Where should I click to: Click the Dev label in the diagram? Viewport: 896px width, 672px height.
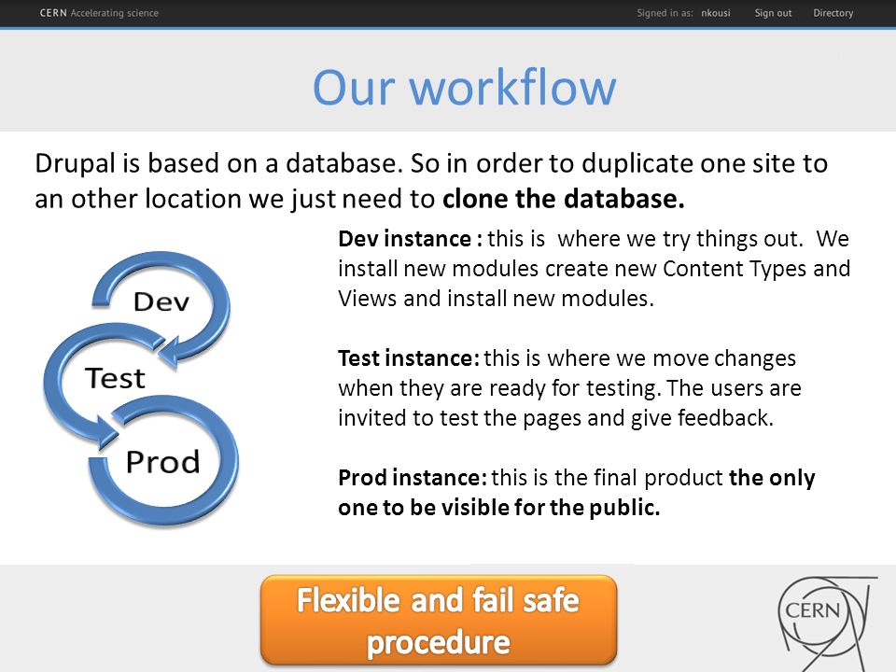(x=161, y=301)
